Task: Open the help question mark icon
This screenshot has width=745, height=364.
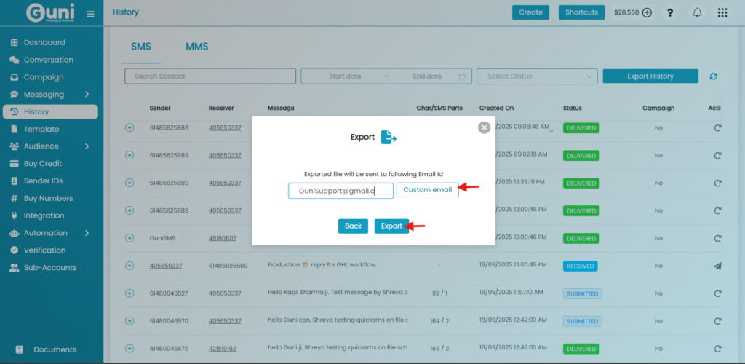Action: click(669, 12)
